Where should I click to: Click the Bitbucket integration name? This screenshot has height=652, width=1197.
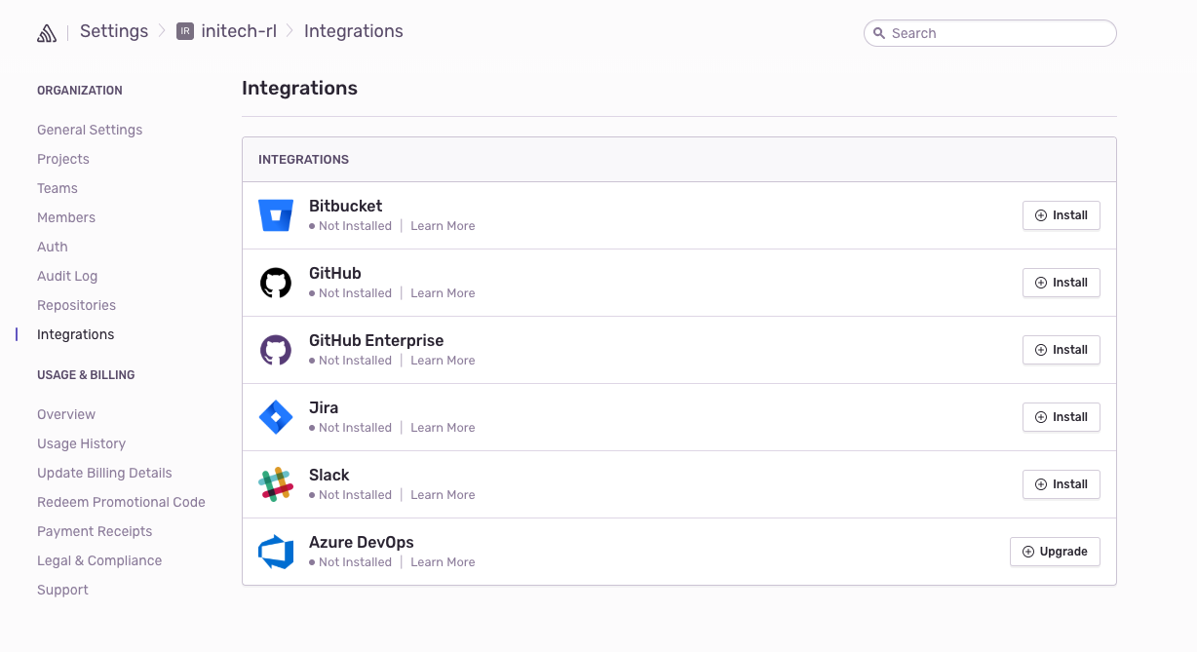pos(345,206)
